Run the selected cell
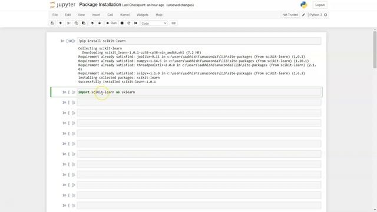377x212 pixels. [x=111, y=23]
